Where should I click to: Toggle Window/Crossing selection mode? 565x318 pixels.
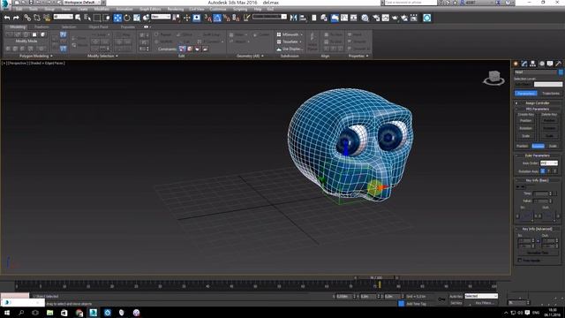tap(107, 18)
